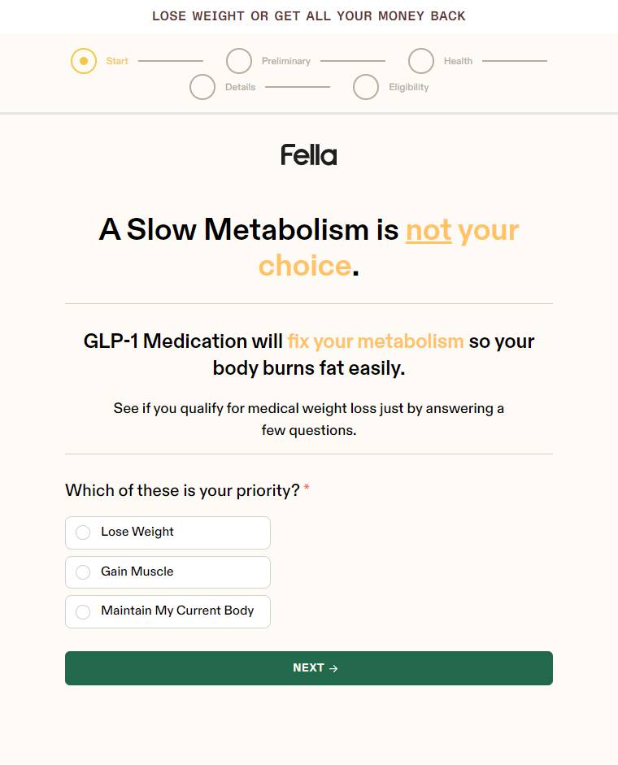This screenshot has width=618, height=765.
Task: Click the Fella logo
Action: click(308, 154)
